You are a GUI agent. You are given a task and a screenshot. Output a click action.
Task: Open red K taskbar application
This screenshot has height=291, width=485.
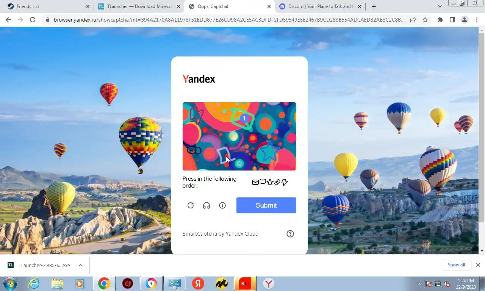click(245, 283)
